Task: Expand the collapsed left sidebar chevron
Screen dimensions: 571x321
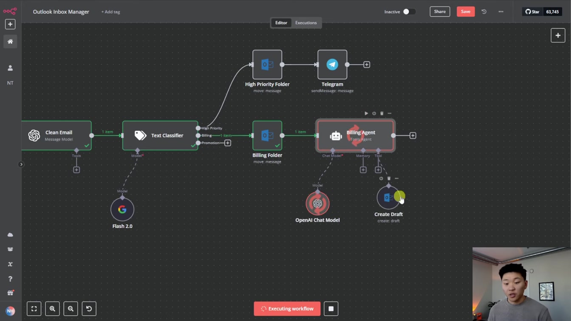Action: point(21,164)
